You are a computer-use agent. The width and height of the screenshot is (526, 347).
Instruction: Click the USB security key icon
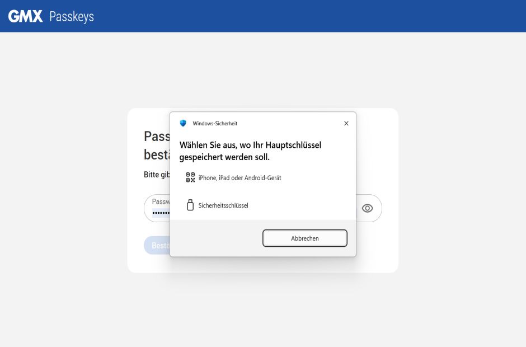click(190, 205)
